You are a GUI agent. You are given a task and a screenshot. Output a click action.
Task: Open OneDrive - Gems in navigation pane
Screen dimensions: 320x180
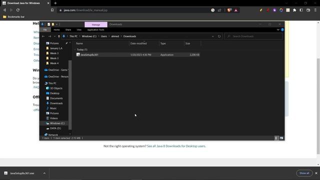pyautogui.click(x=56, y=70)
